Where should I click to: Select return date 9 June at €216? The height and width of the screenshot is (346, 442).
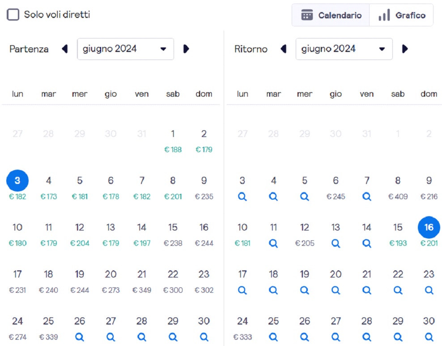click(429, 188)
